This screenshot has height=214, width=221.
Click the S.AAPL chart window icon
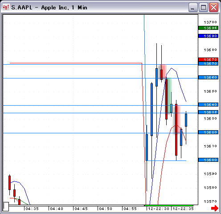click(6, 7)
